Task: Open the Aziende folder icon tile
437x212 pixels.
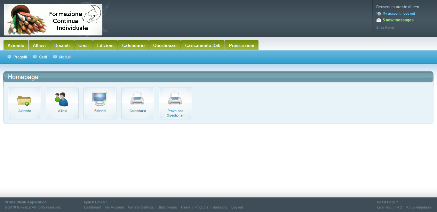Action: [24, 103]
